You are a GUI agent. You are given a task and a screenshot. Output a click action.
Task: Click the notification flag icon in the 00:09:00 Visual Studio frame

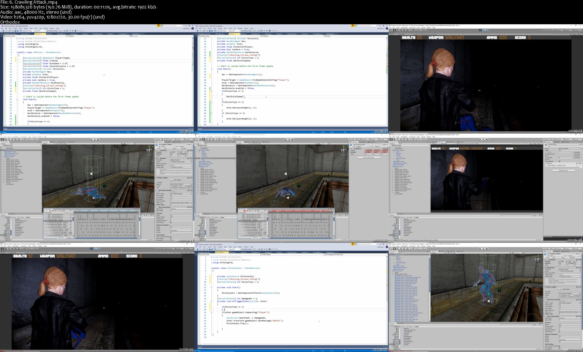click(x=353, y=244)
